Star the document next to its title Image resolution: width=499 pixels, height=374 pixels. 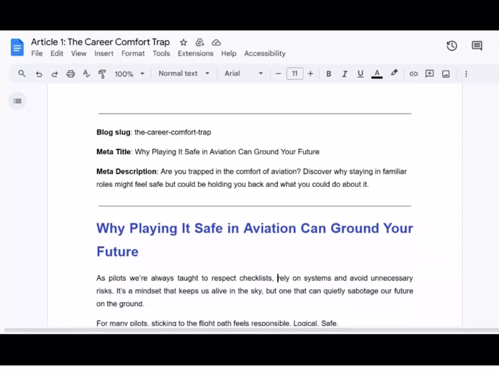(x=183, y=42)
